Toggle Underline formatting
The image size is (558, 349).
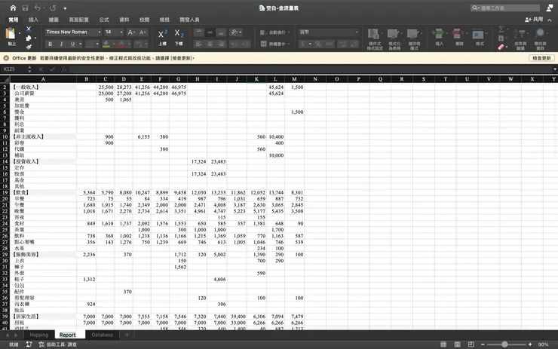[x=70, y=44]
